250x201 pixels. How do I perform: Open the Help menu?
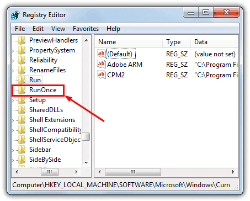[113, 29]
